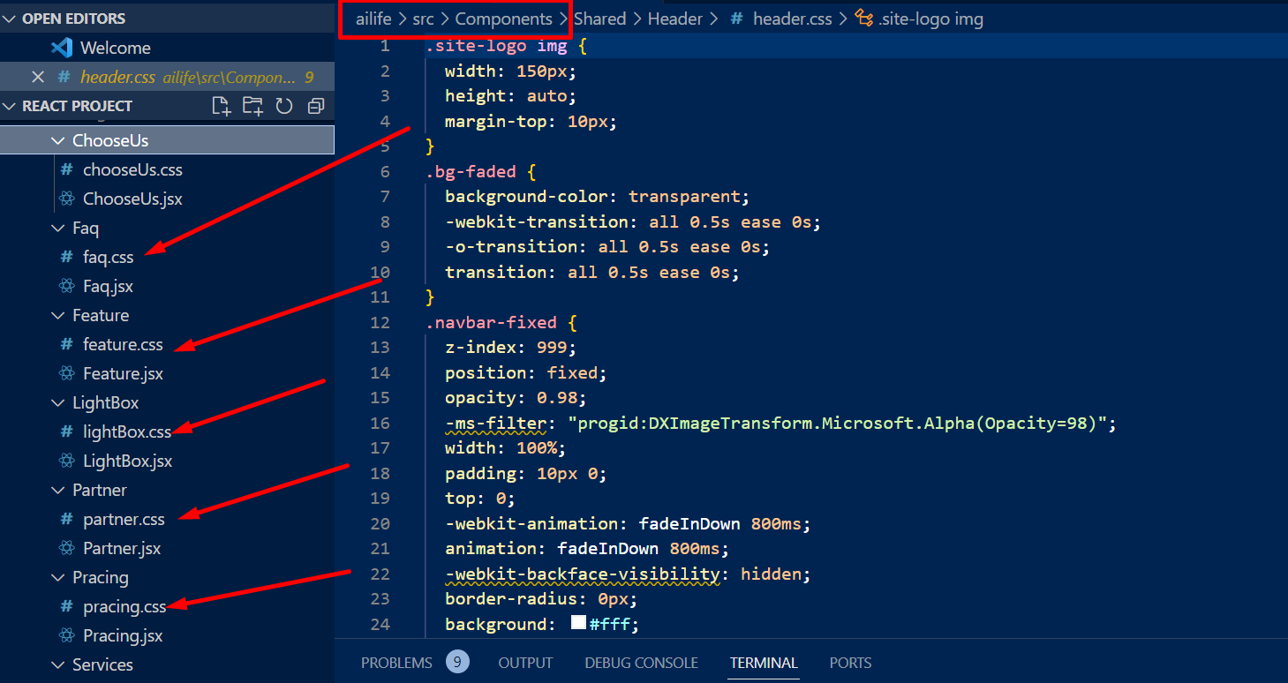Screen dimensions: 1288x683
Task: Collapse the OPEN EDITORS section
Action: 11,19
